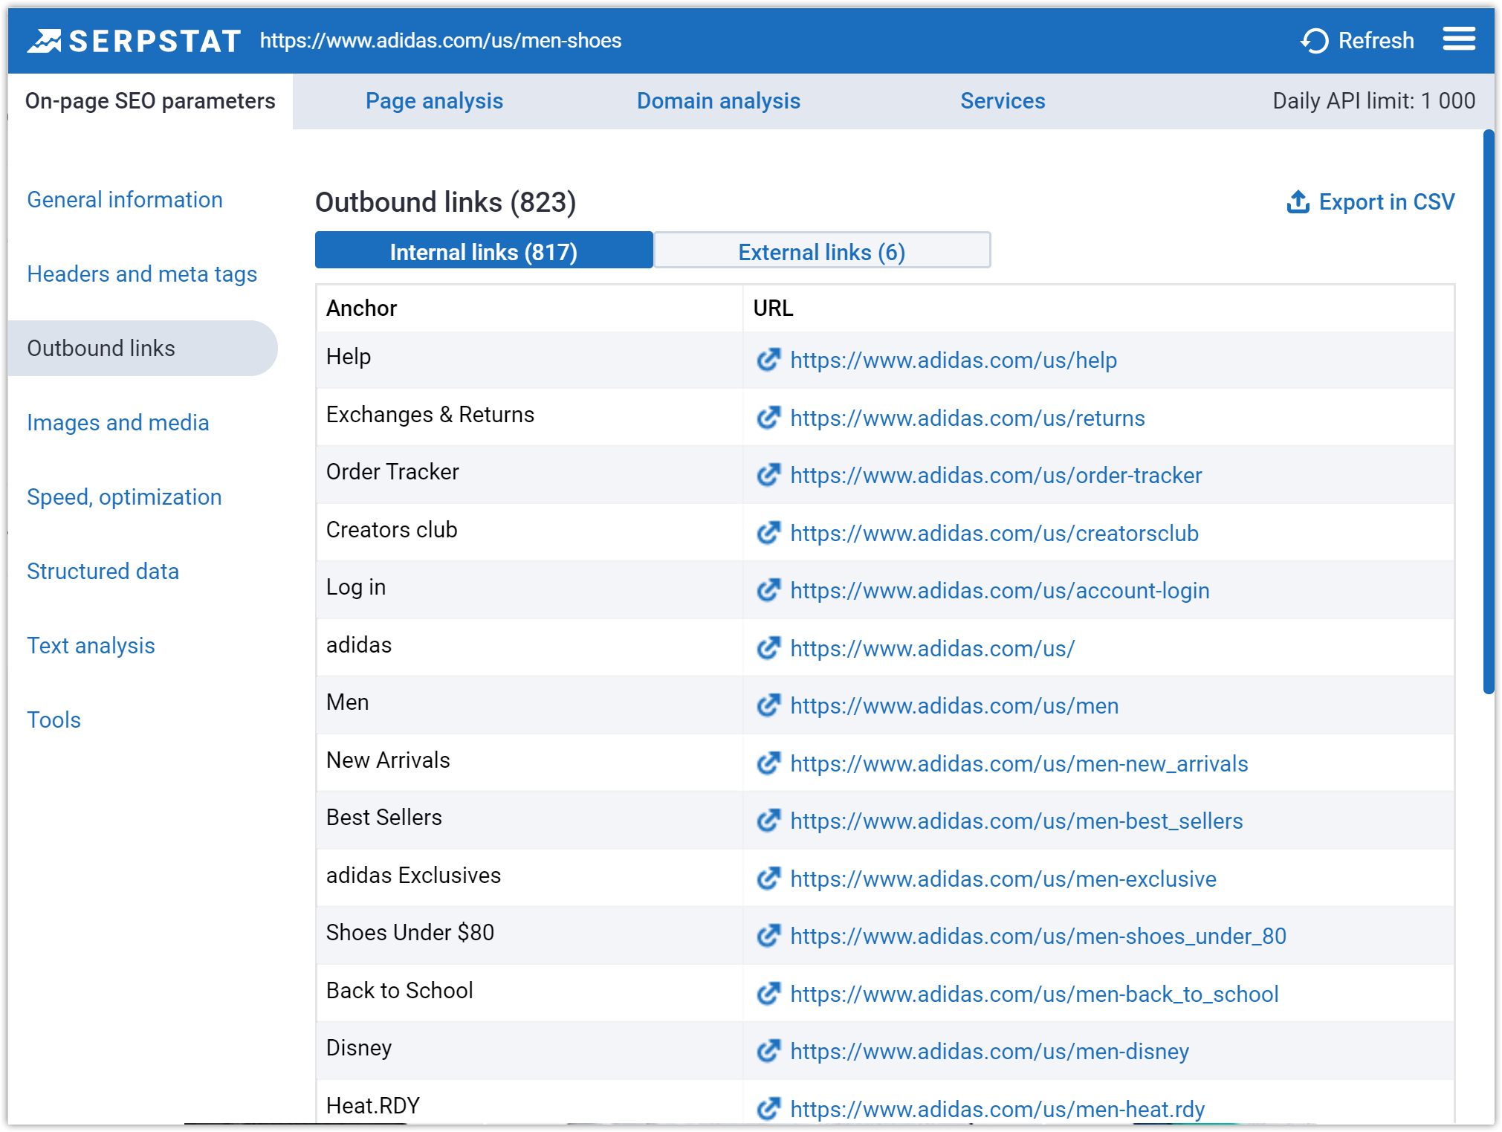Image resolution: width=1502 pixels, height=1132 pixels.
Task: Open Speed, optimization section
Action: (x=124, y=497)
